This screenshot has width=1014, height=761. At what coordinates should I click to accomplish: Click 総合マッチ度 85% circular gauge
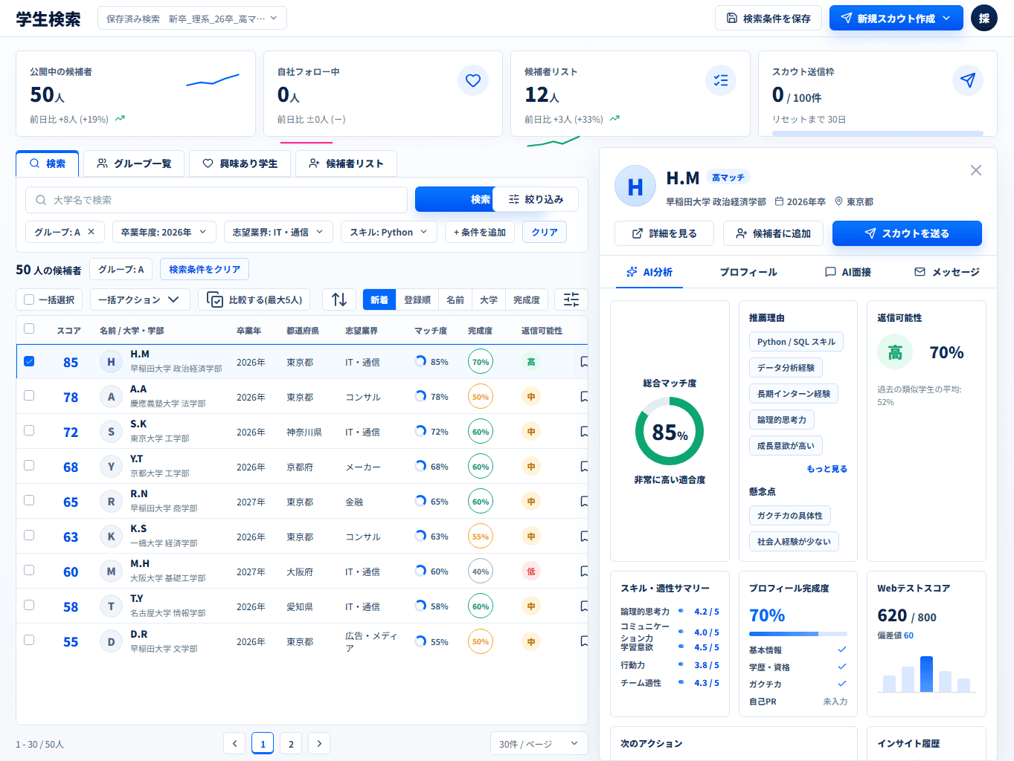click(x=670, y=431)
